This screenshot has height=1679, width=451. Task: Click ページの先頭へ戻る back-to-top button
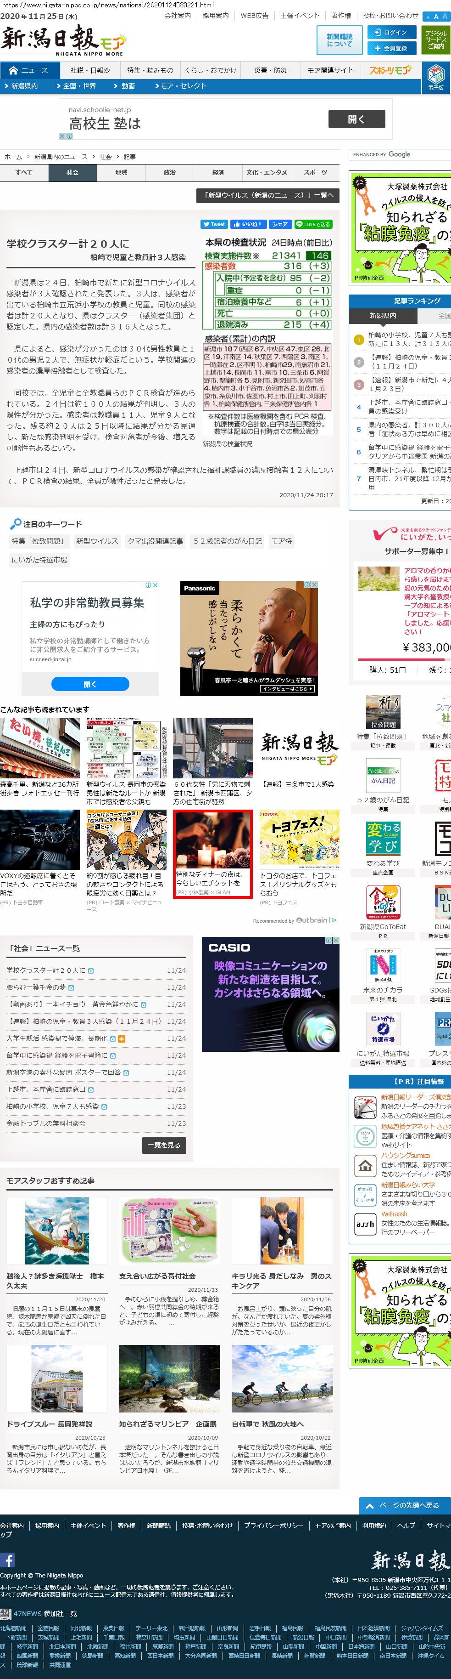pos(404,1506)
